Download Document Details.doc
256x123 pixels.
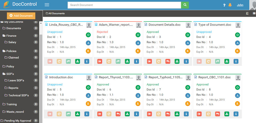(177, 61)
